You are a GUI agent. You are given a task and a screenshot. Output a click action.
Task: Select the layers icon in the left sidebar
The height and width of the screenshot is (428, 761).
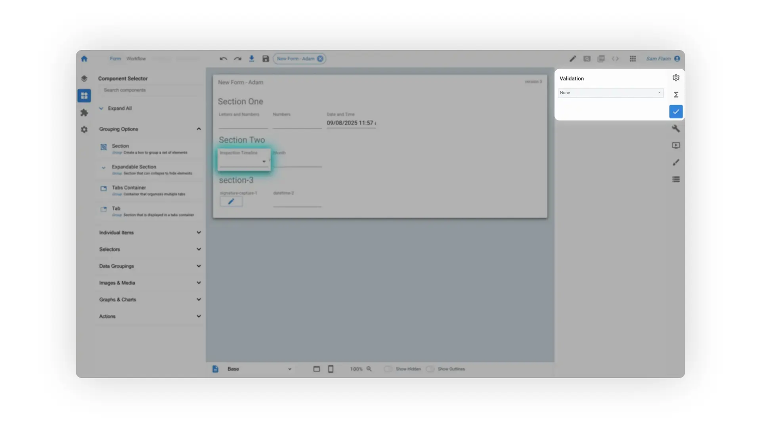(x=84, y=78)
